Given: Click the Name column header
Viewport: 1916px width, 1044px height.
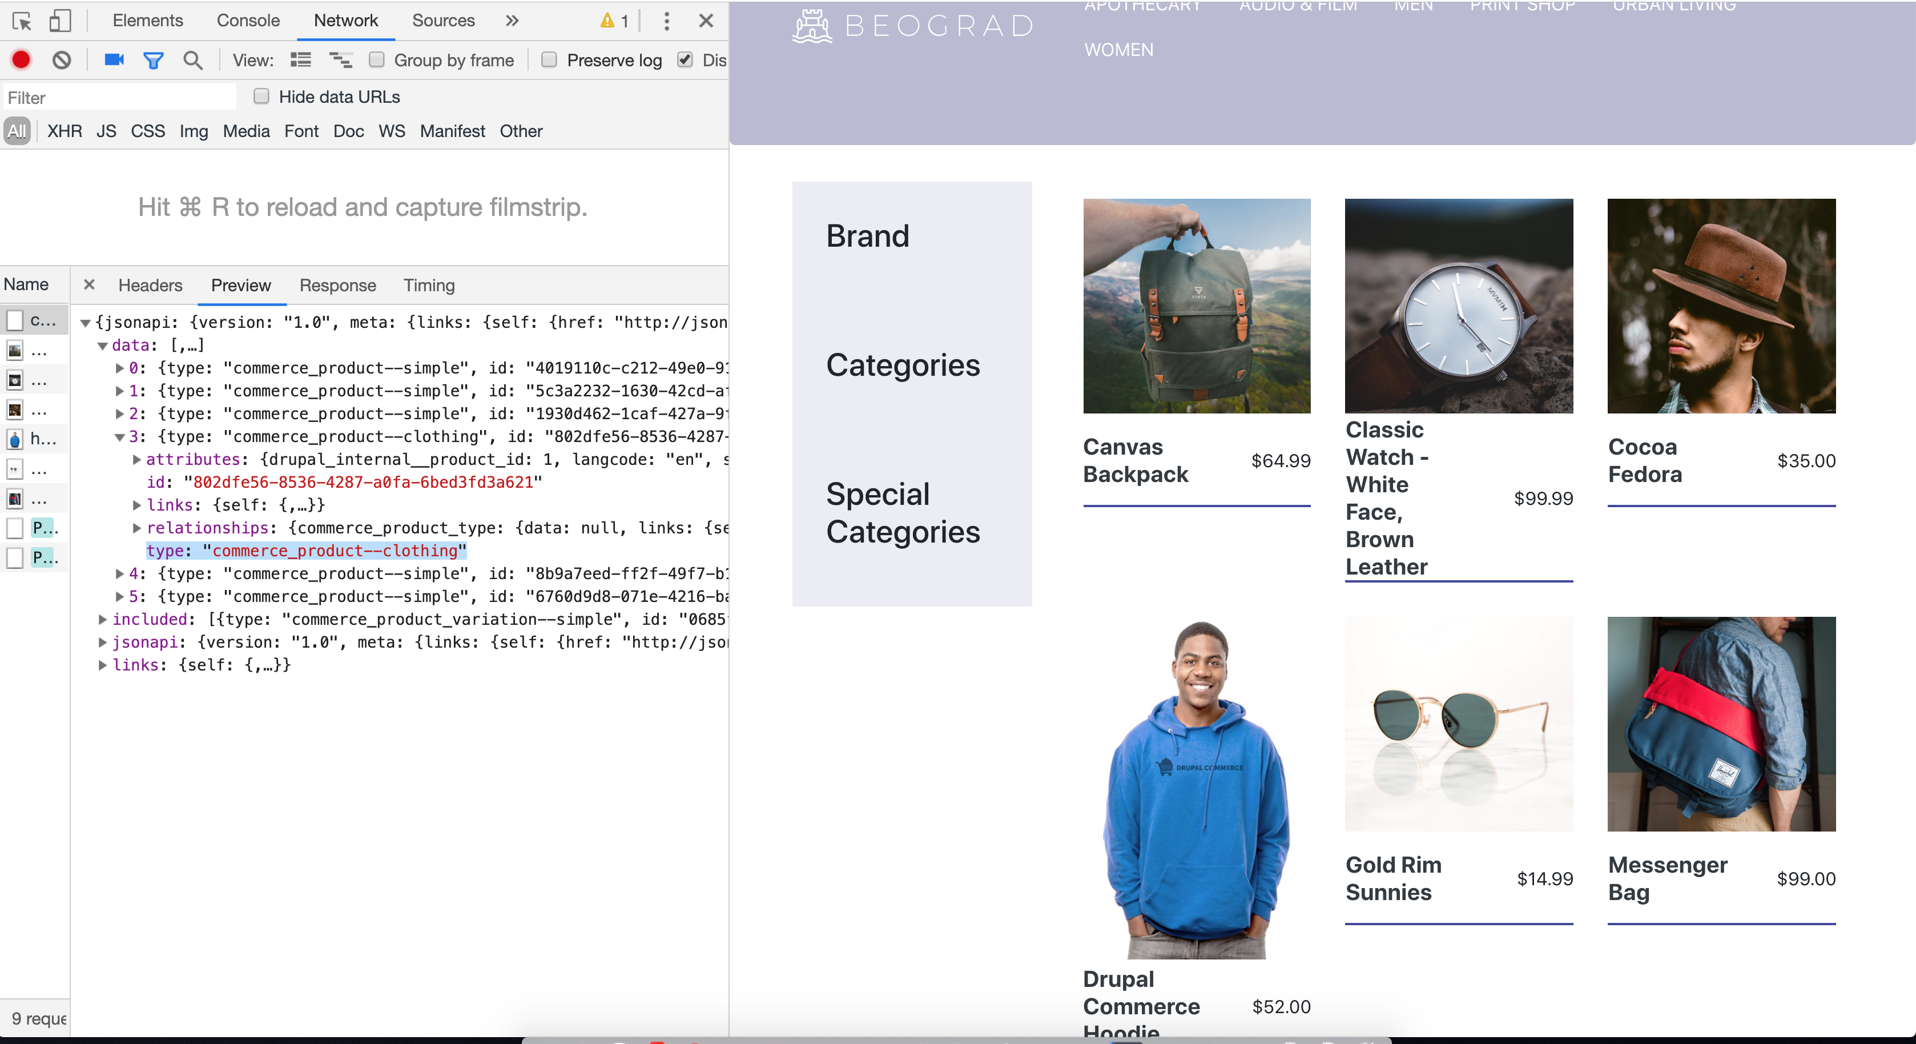Looking at the screenshot, I should 27,284.
